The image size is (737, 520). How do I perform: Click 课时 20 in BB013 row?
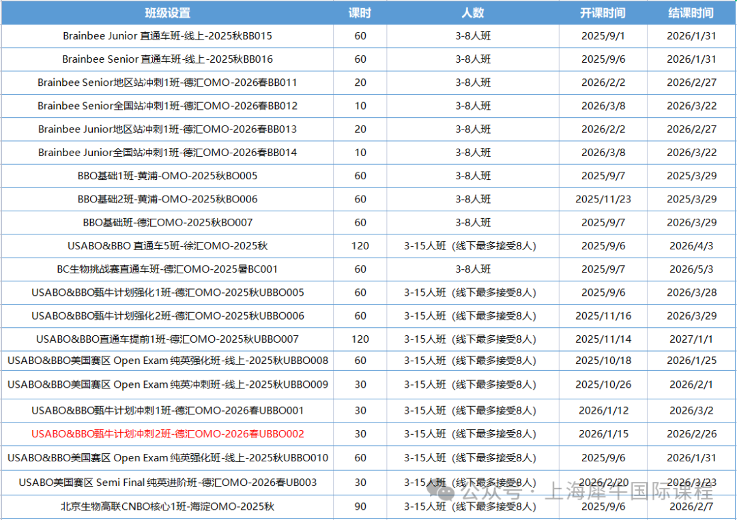pos(360,129)
